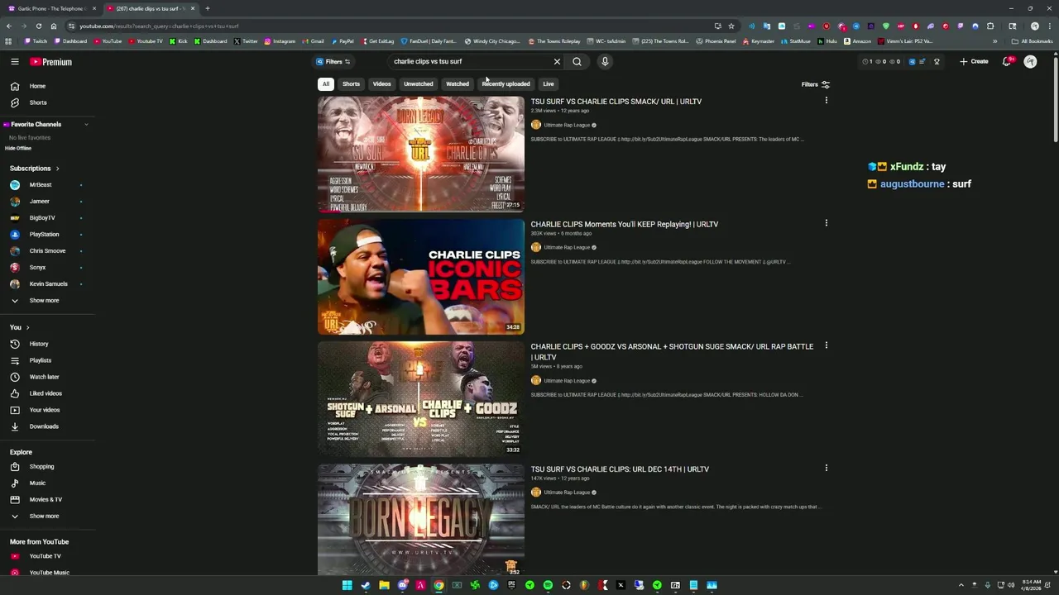1059x595 pixels.
Task: Open the Filters options on the right
Action: point(816,84)
